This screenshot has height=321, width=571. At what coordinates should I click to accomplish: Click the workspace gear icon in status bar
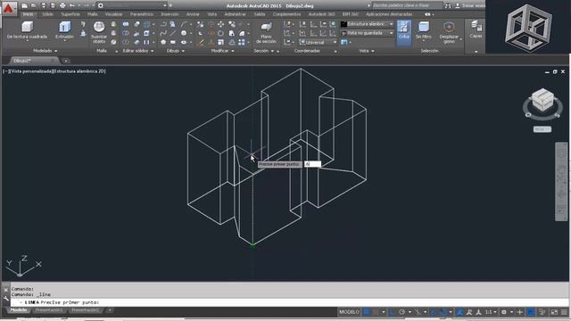tap(504, 312)
